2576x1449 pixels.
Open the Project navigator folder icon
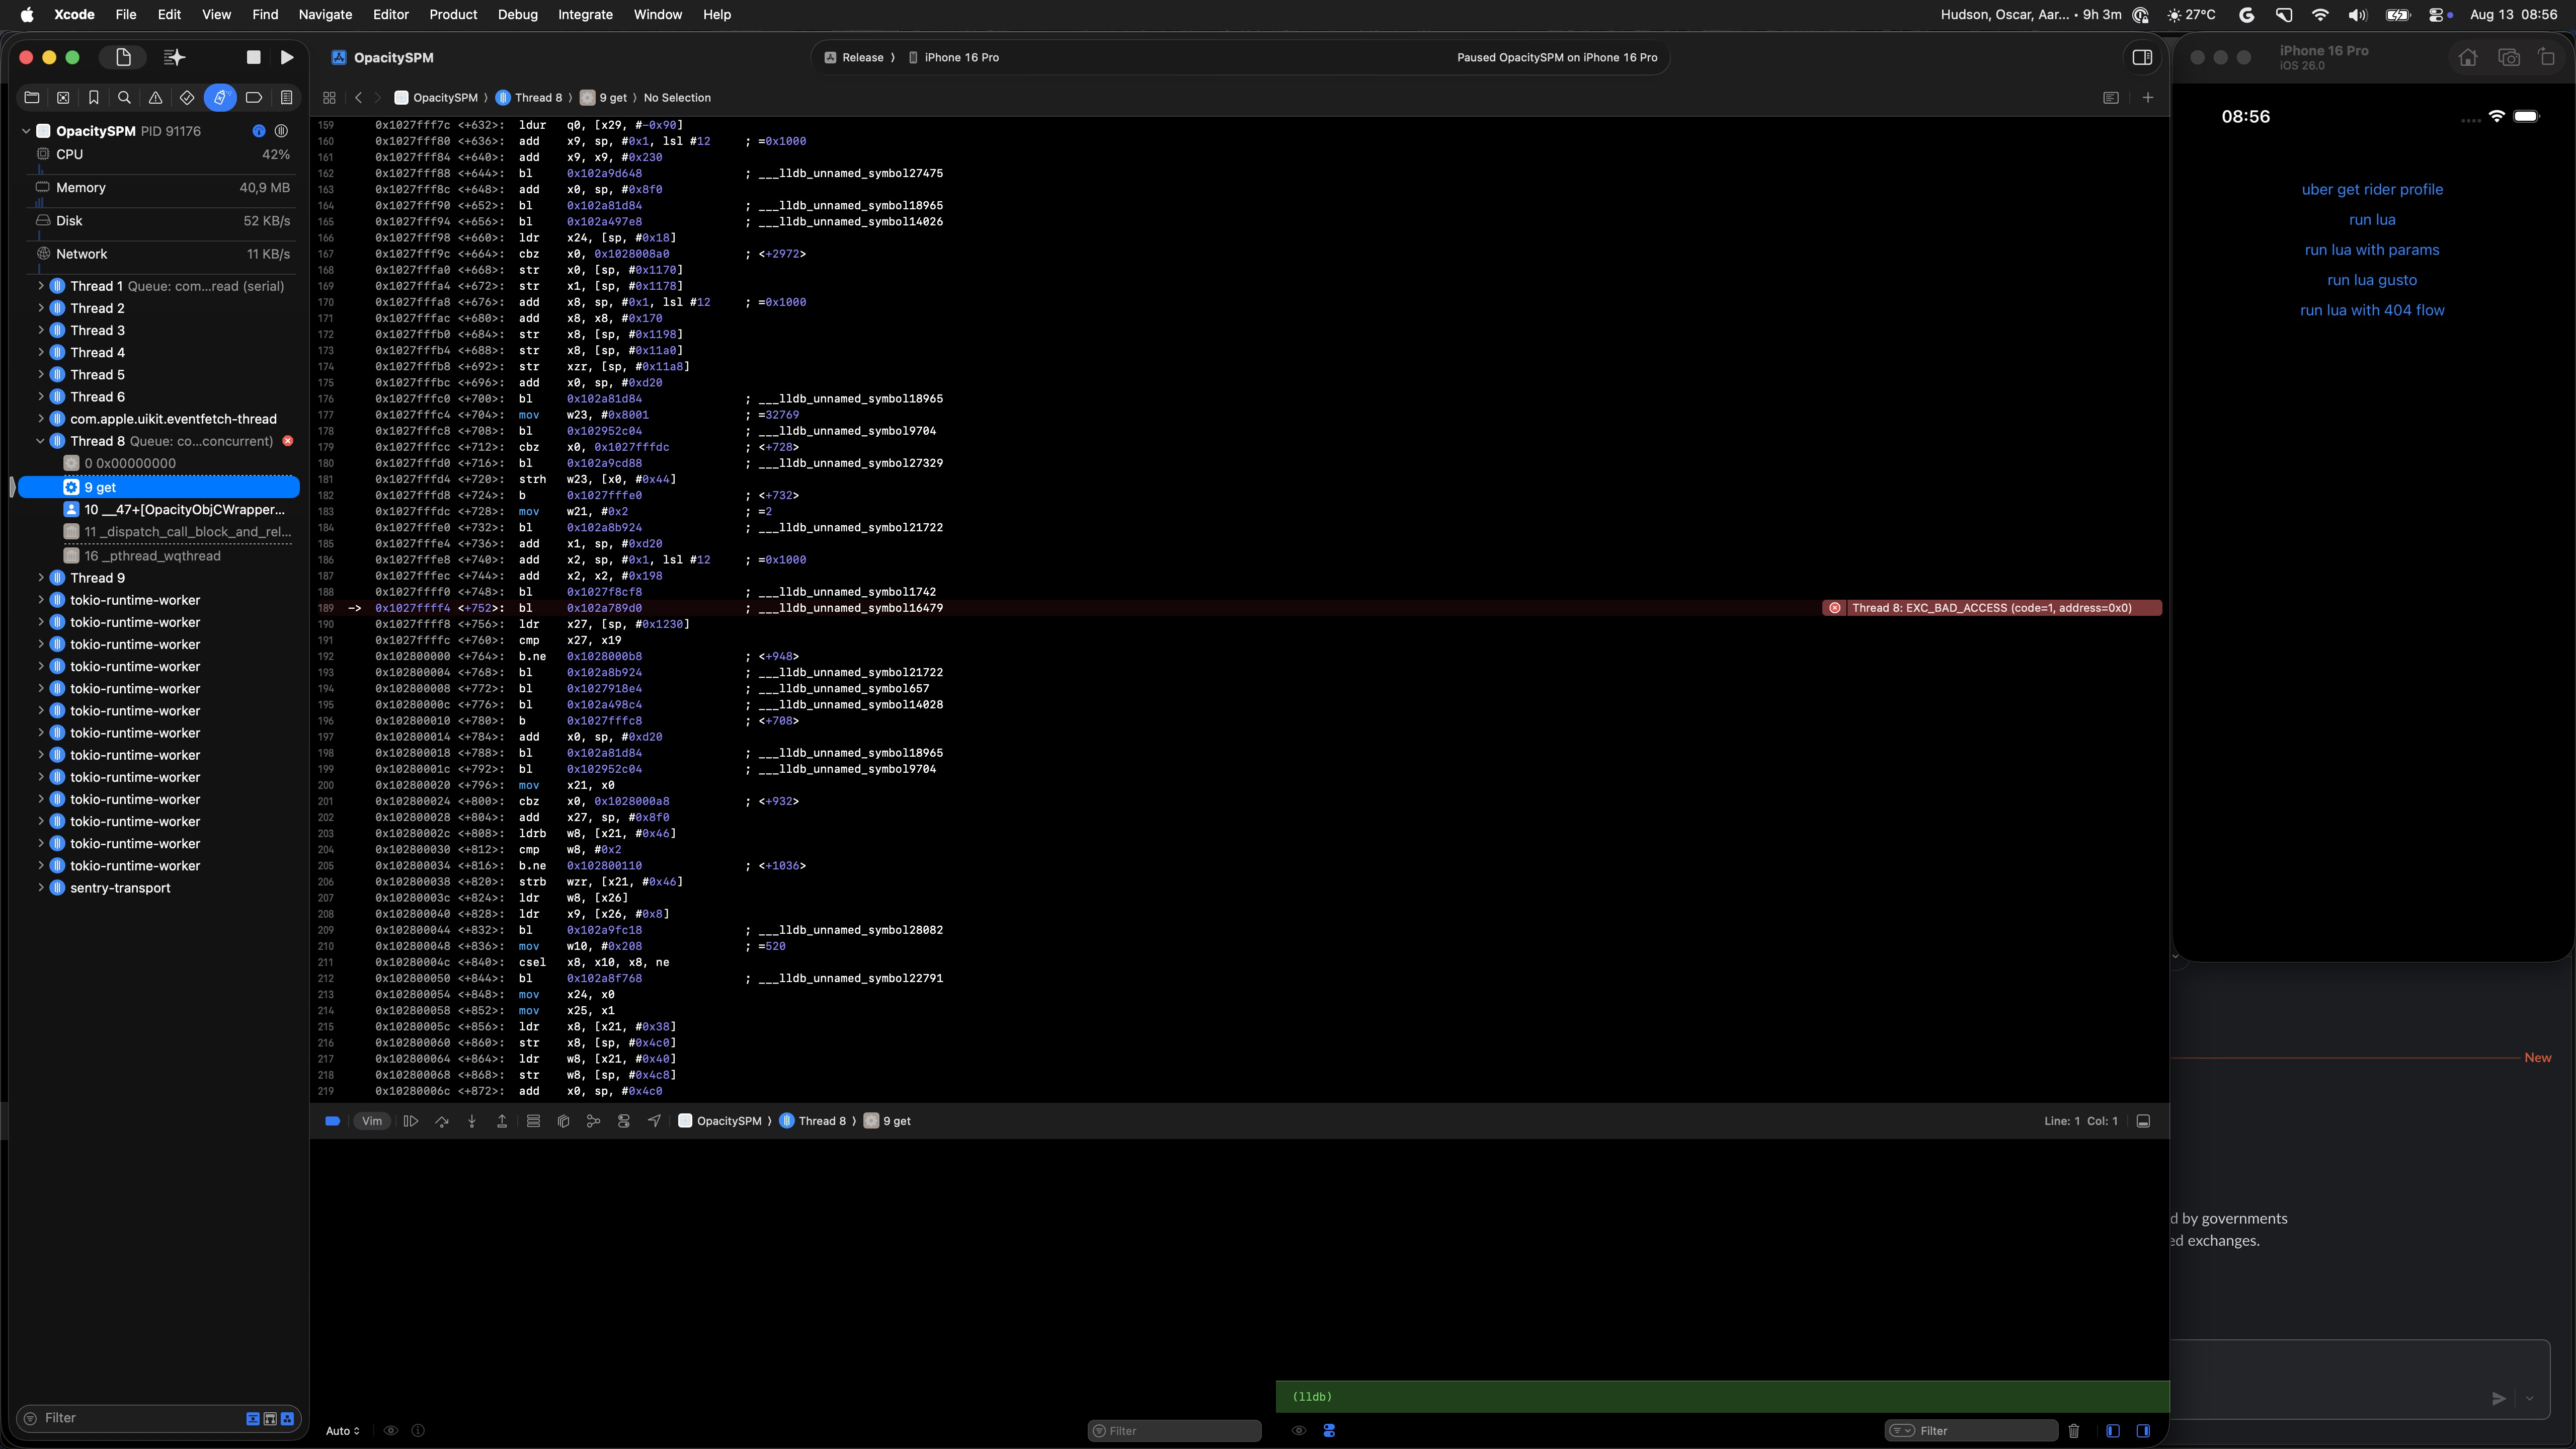[32, 98]
